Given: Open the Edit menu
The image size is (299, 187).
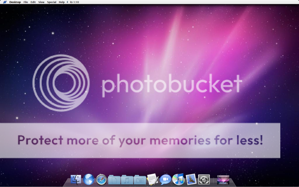Looking at the screenshot, I should coord(33,2).
